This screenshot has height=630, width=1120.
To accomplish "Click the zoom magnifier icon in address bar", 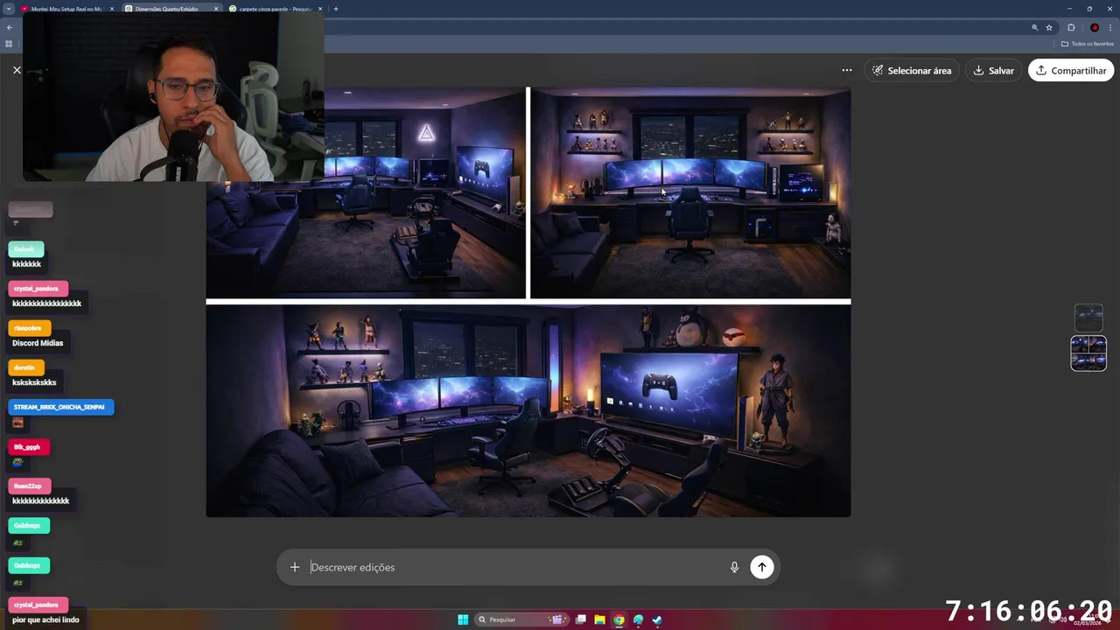I will point(1034,27).
